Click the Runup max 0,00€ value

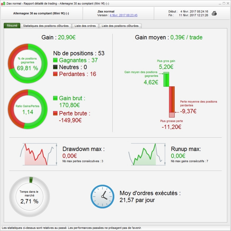(x=178, y=156)
